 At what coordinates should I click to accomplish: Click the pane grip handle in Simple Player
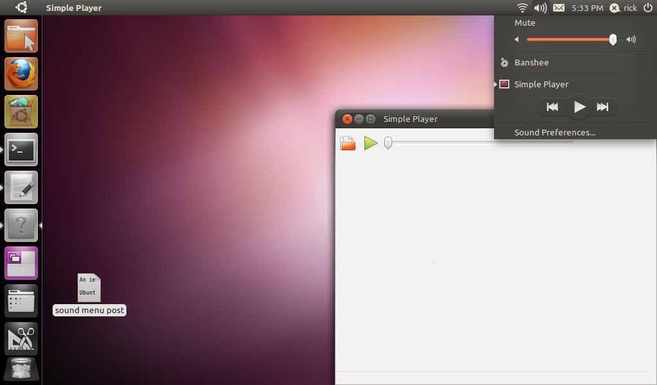(434, 264)
